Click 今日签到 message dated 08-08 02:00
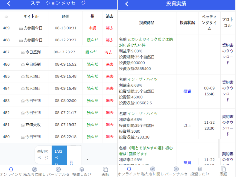This screenshot has width=236, height=177. [x=33, y=101]
